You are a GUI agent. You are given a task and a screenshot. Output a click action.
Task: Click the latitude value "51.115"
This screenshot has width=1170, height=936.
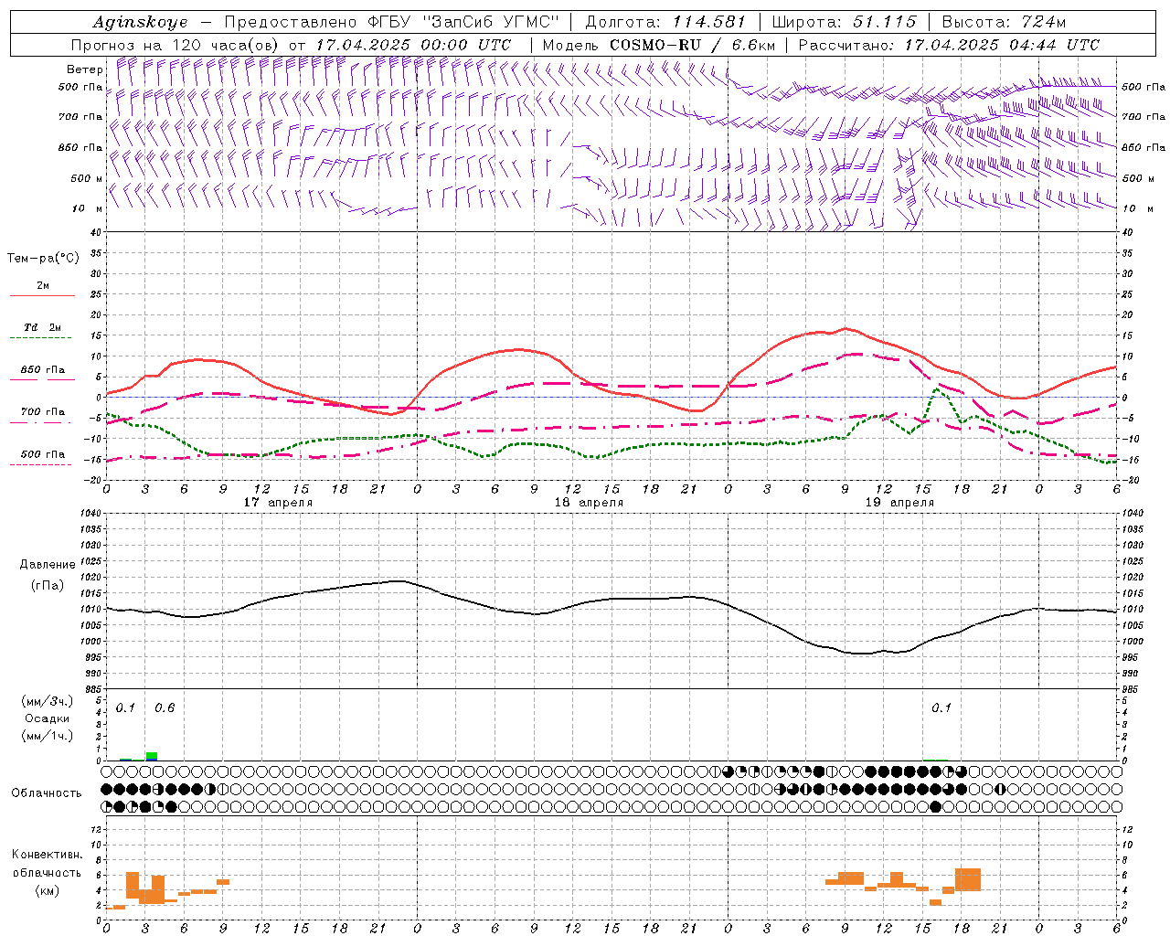[885, 22]
